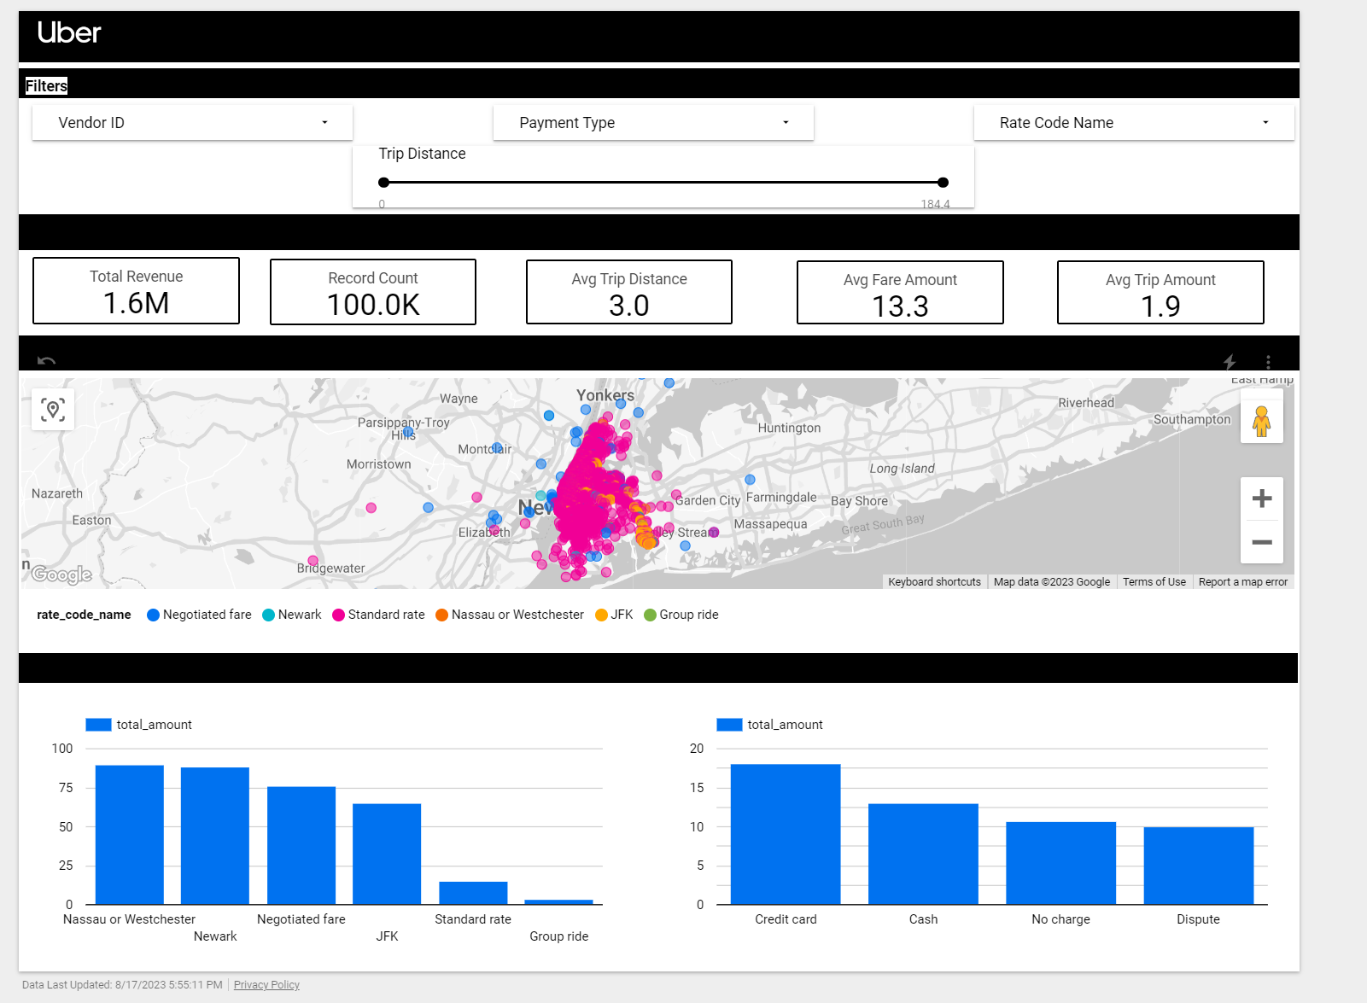The width and height of the screenshot is (1367, 1003).
Task: Open the map Terms of Use link
Action: [1154, 582]
